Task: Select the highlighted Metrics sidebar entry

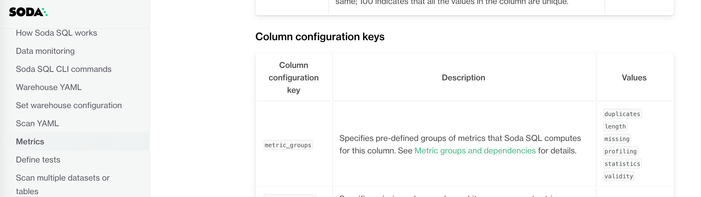Action: tap(30, 142)
